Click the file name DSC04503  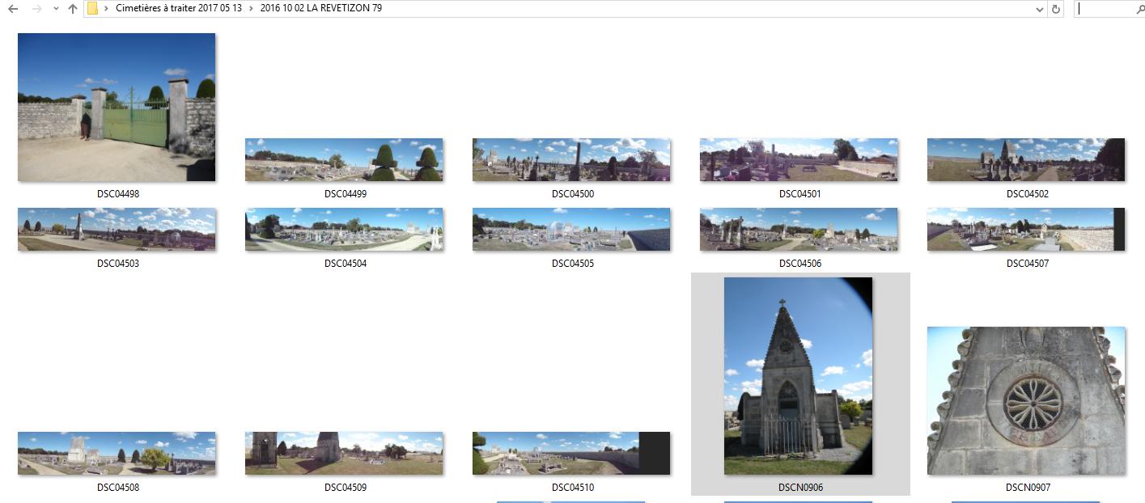(118, 264)
